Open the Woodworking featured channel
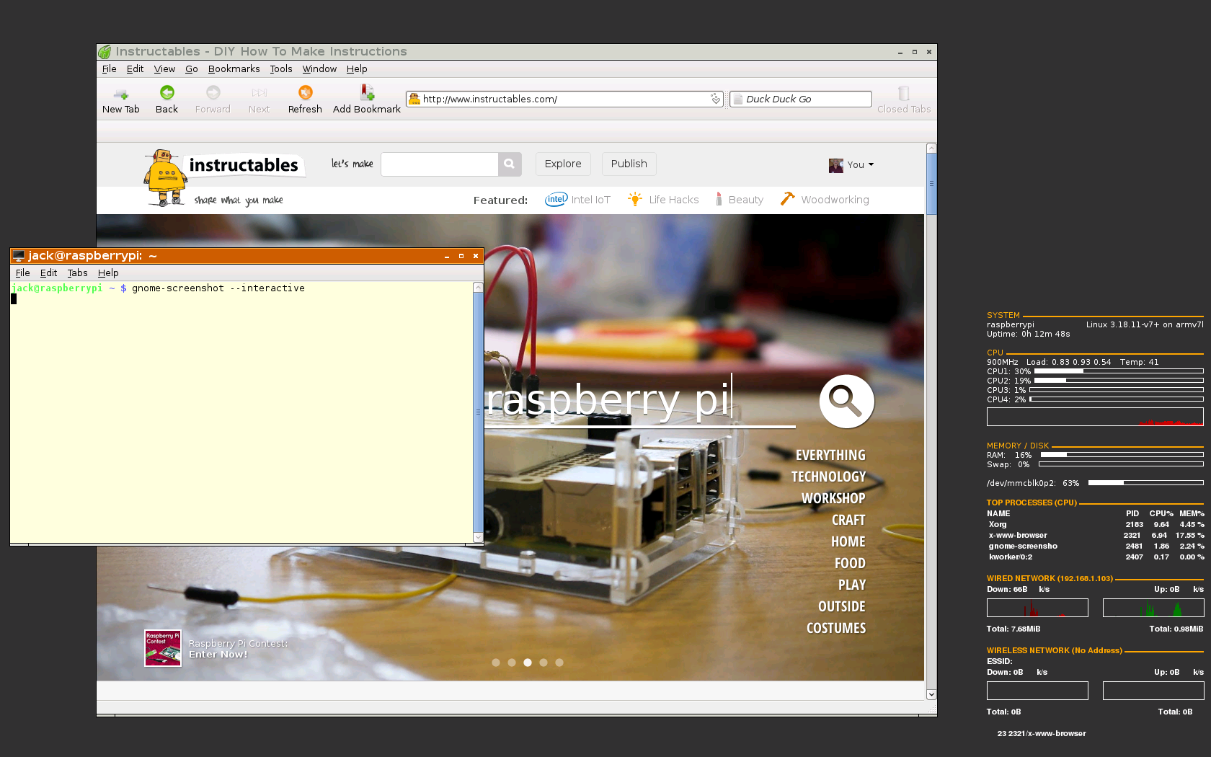Screen dimensions: 1211x757 [x=825, y=200]
